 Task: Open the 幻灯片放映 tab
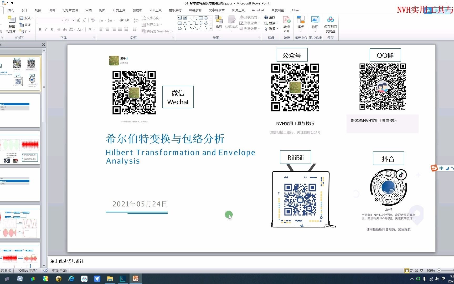[x=70, y=10]
